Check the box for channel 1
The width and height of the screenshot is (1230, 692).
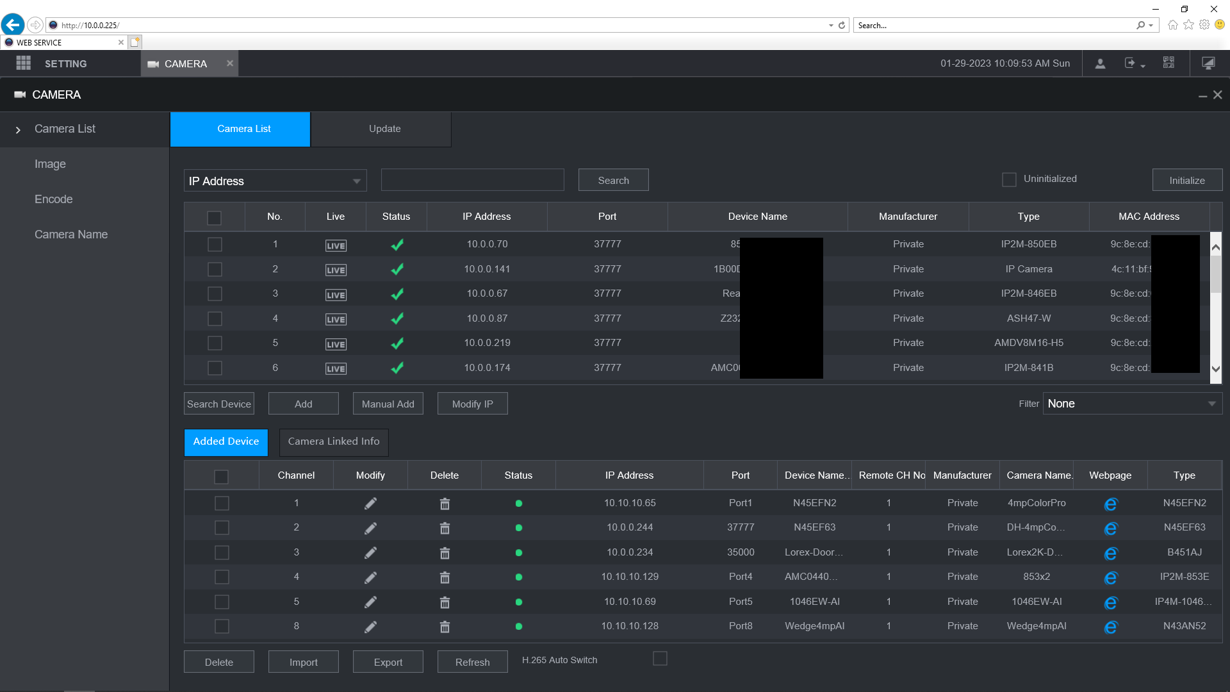point(222,503)
